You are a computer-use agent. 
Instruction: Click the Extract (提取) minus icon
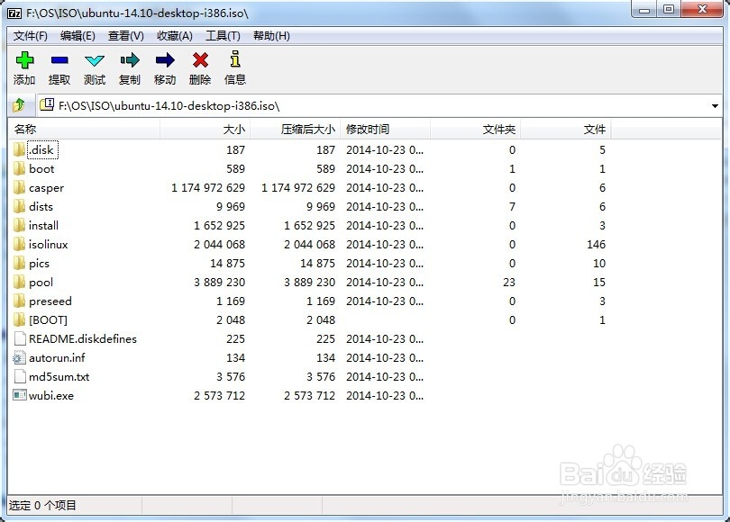[x=59, y=60]
